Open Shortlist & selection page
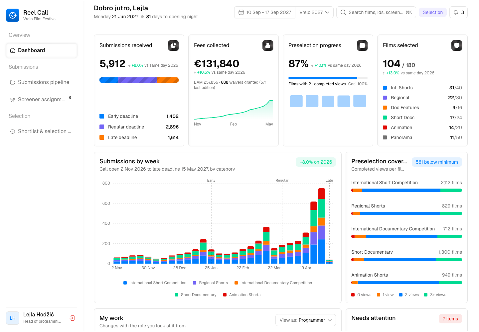The width and height of the screenshot is (479, 332). [x=42, y=131]
